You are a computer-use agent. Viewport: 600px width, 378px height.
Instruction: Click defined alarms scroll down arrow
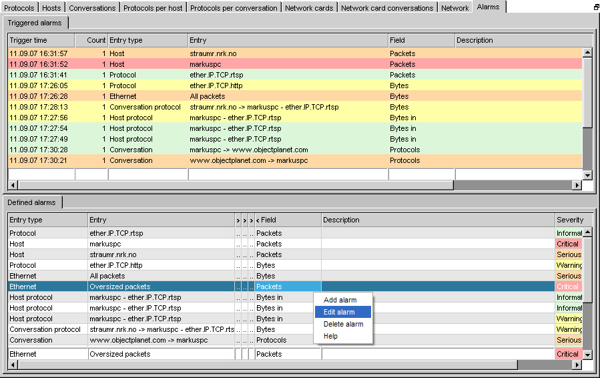click(x=587, y=355)
